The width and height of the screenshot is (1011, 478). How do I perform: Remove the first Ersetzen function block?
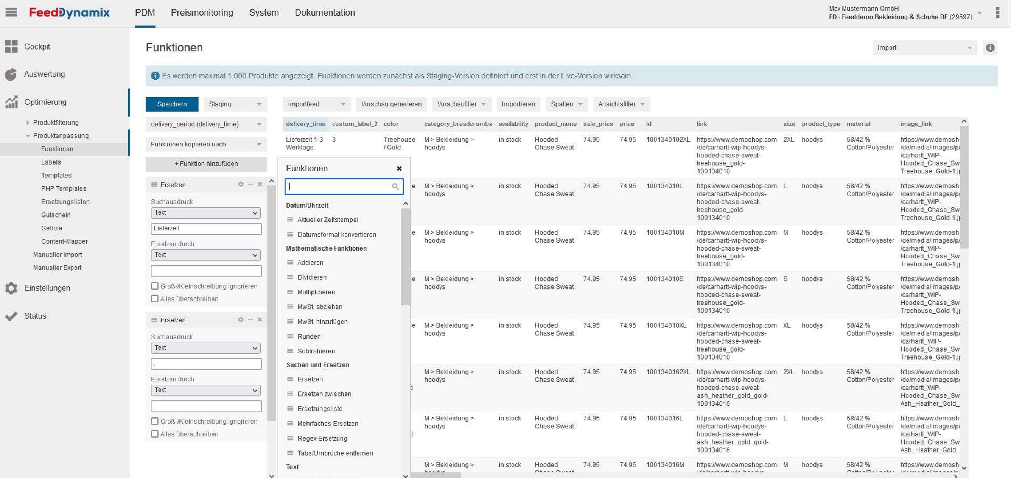260,184
